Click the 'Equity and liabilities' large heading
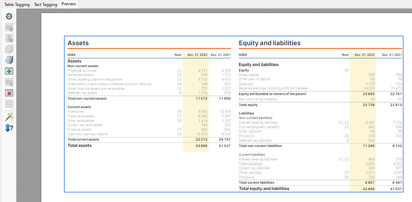Viewport: 412px width, 202px height. pos(270,43)
